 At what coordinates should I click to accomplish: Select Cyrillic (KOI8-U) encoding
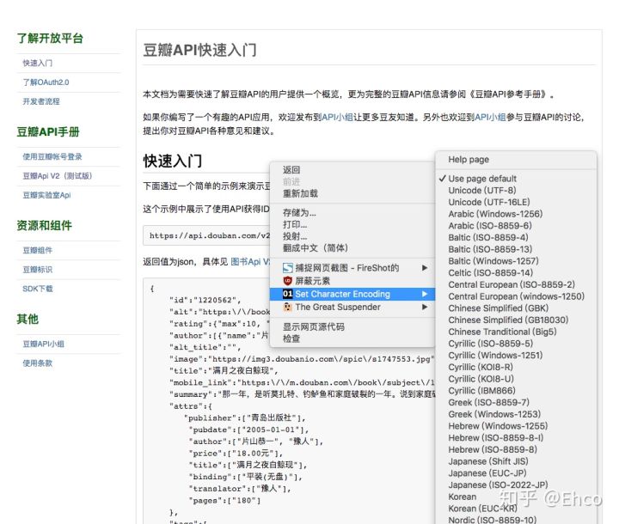coord(481,379)
